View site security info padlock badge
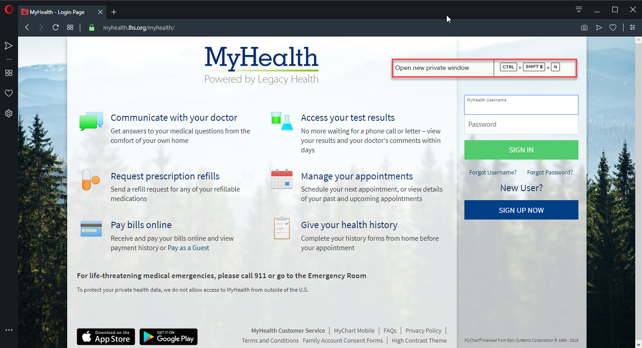 (91, 27)
